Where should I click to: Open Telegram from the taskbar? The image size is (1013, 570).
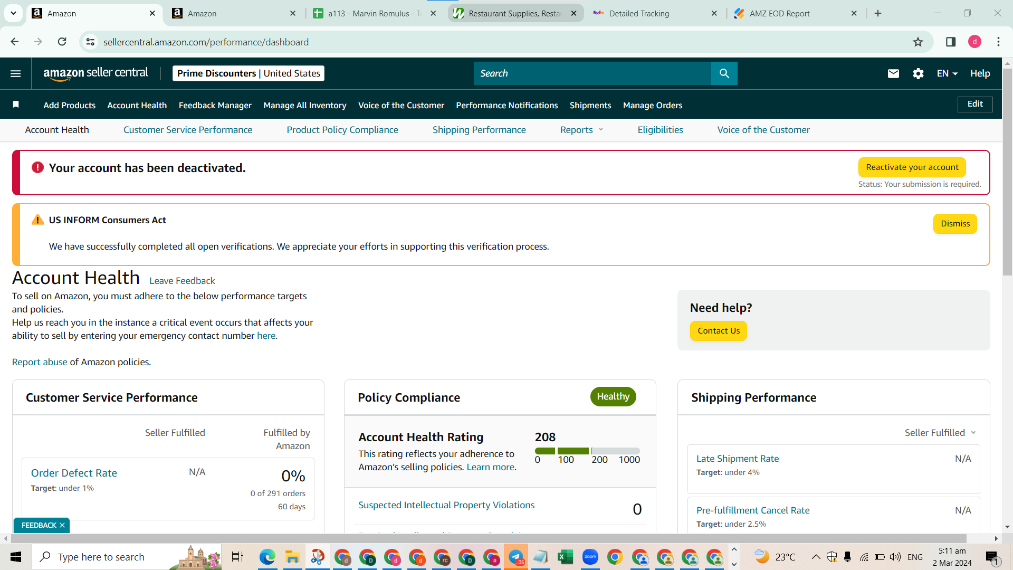pyautogui.click(x=516, y=557)
